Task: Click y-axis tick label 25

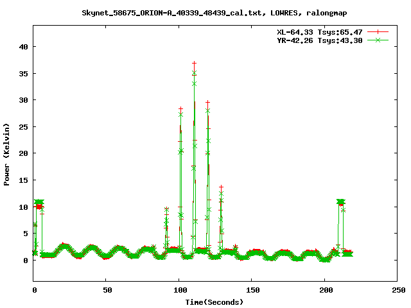Action: (x=23, y=127)
